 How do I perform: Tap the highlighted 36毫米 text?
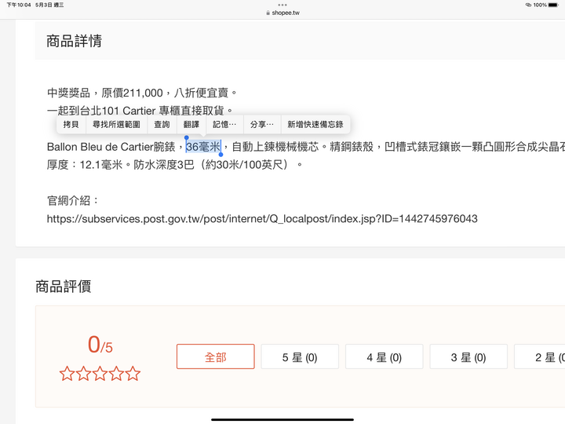coord(203,147)
